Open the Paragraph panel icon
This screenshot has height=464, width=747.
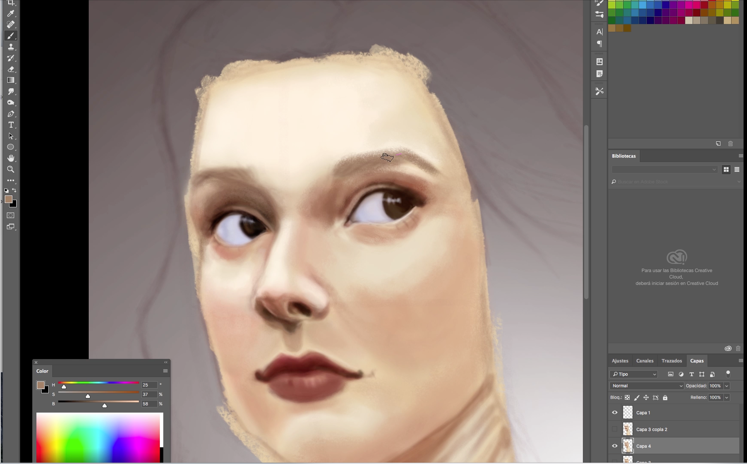coord(600,44)
